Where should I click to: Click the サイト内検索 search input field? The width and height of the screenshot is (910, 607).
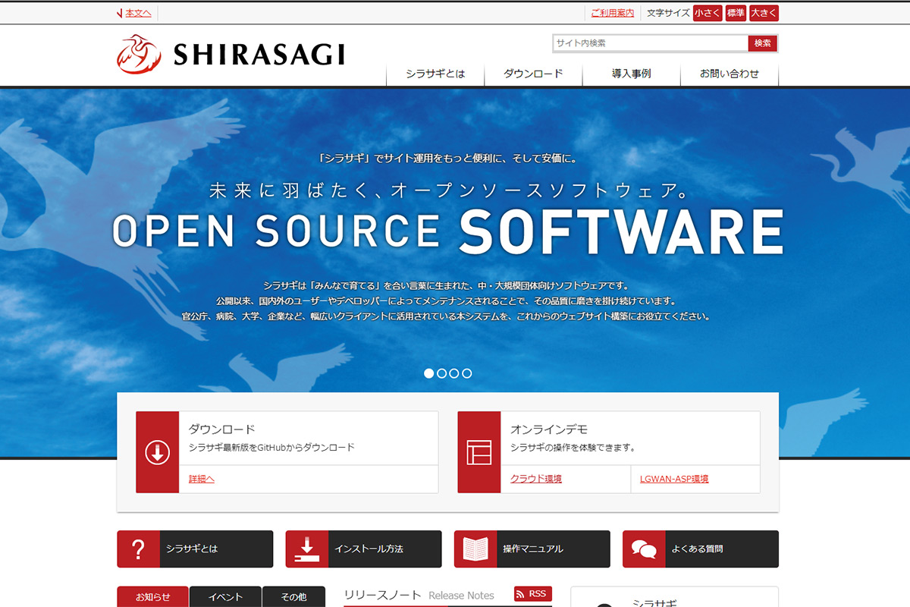point(651,43)
